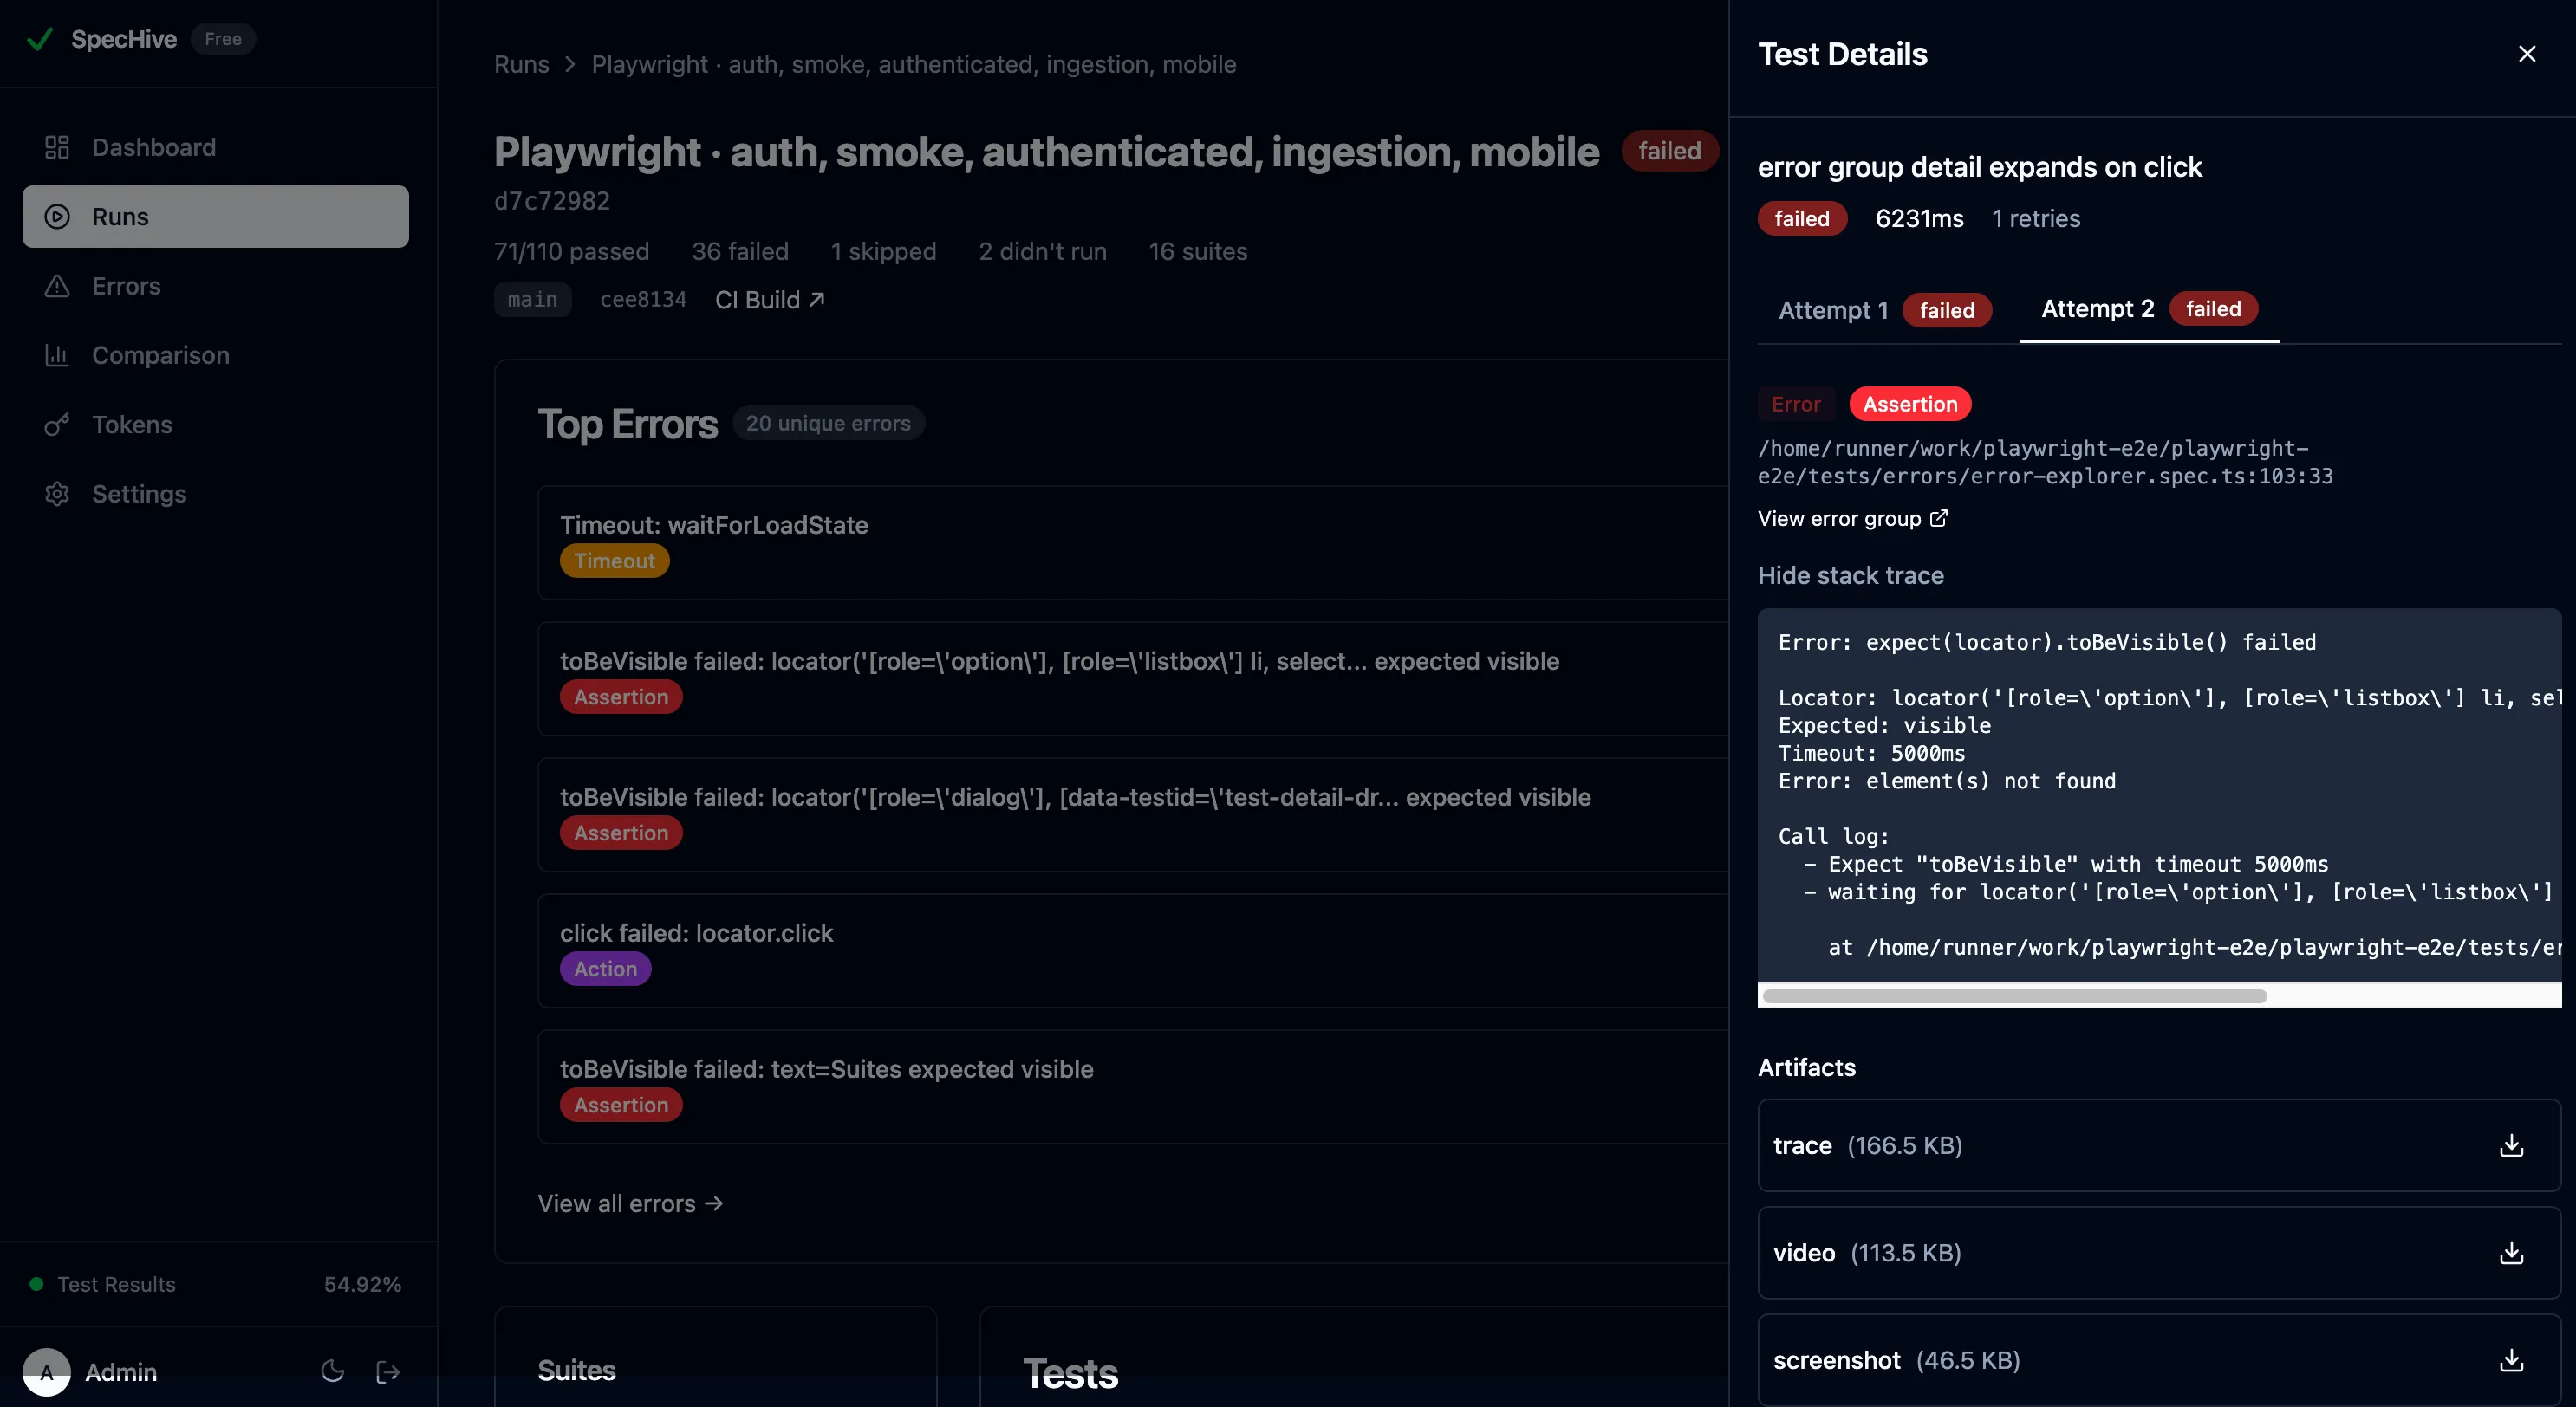Toggle dark mode with the moon icon
The image size is (2576, 1407).
click(333, 1371)
